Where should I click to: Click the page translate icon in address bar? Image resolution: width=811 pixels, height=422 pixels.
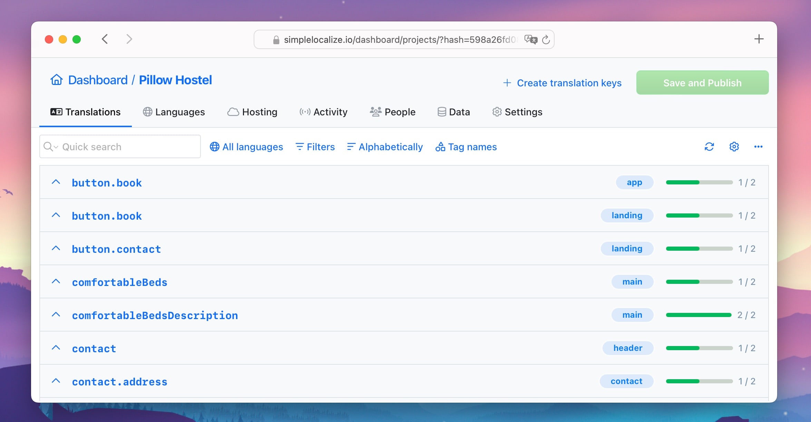(531, 39)
